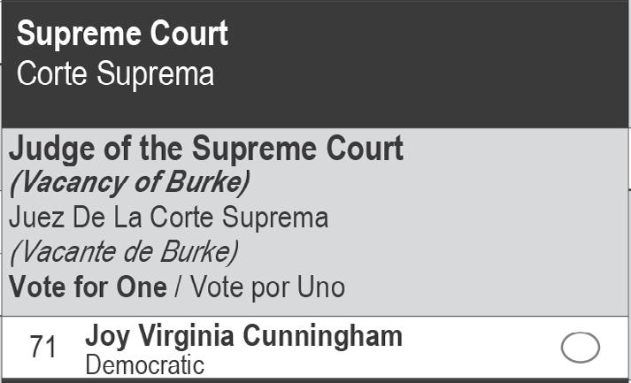Click the Democratic party label
The width and height of the screenshot is (631, 383).
144,365
